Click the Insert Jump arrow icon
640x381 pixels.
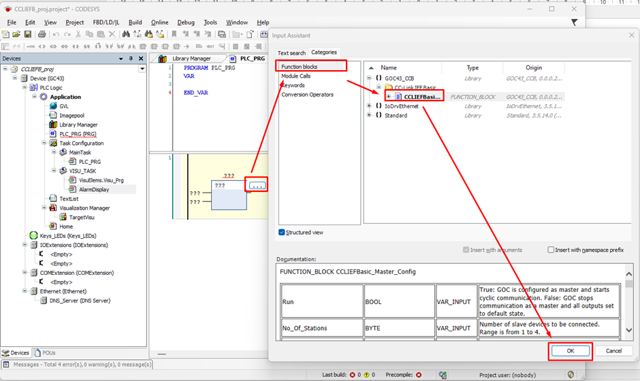(187, 46)
